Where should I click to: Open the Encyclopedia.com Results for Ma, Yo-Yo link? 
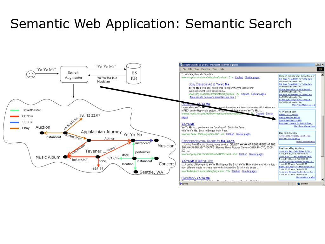[208, 141]
